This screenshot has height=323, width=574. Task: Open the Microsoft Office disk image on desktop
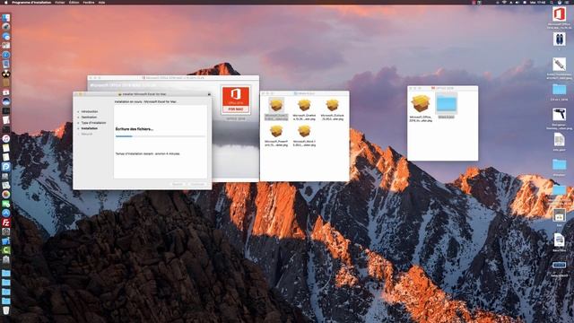coord(559,14)
